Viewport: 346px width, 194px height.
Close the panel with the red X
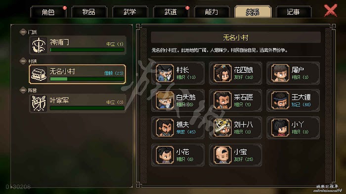point(330,10)
